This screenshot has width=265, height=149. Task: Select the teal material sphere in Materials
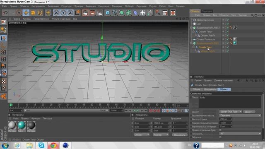point(22,125)
